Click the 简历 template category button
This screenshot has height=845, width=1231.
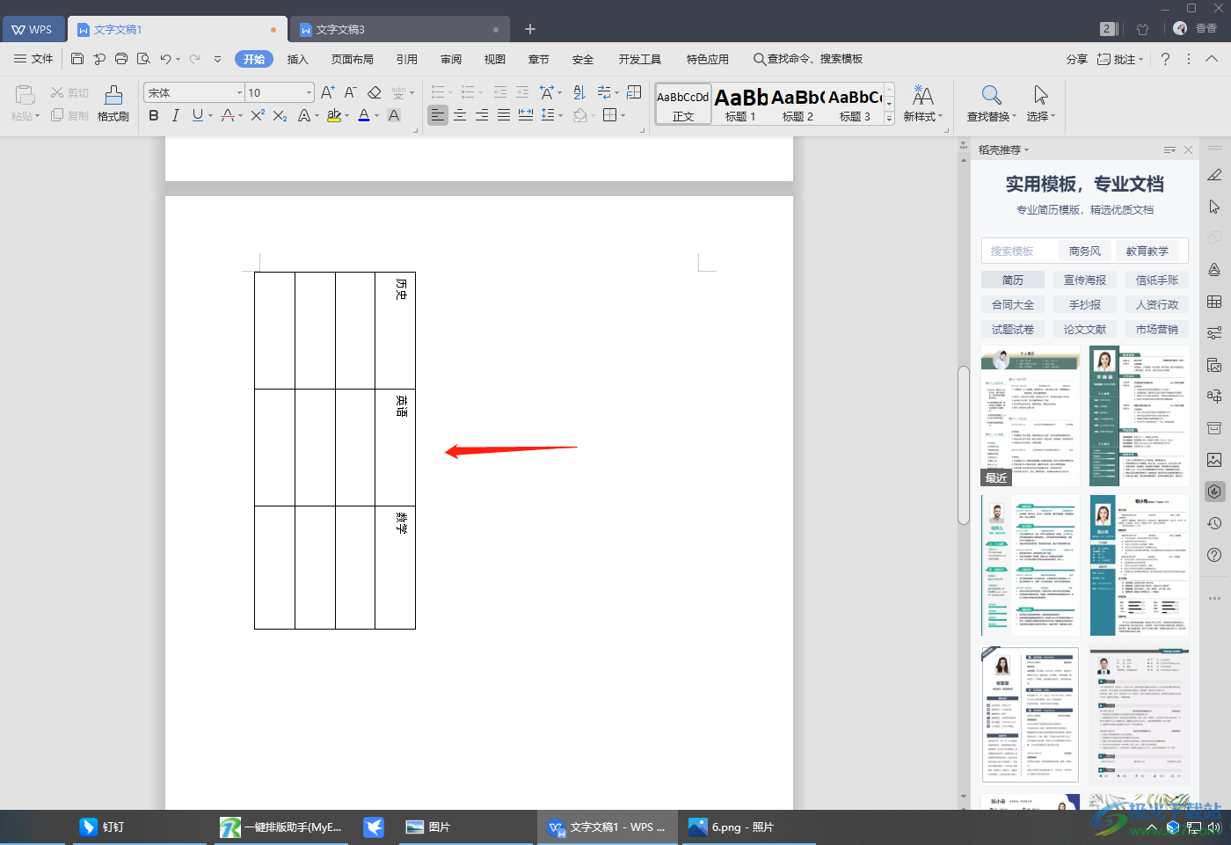[1012, 280]
